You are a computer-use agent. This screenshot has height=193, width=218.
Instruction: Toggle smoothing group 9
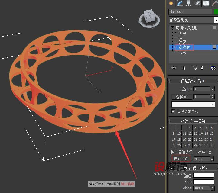pyautogui.click(x=174, y=133)
